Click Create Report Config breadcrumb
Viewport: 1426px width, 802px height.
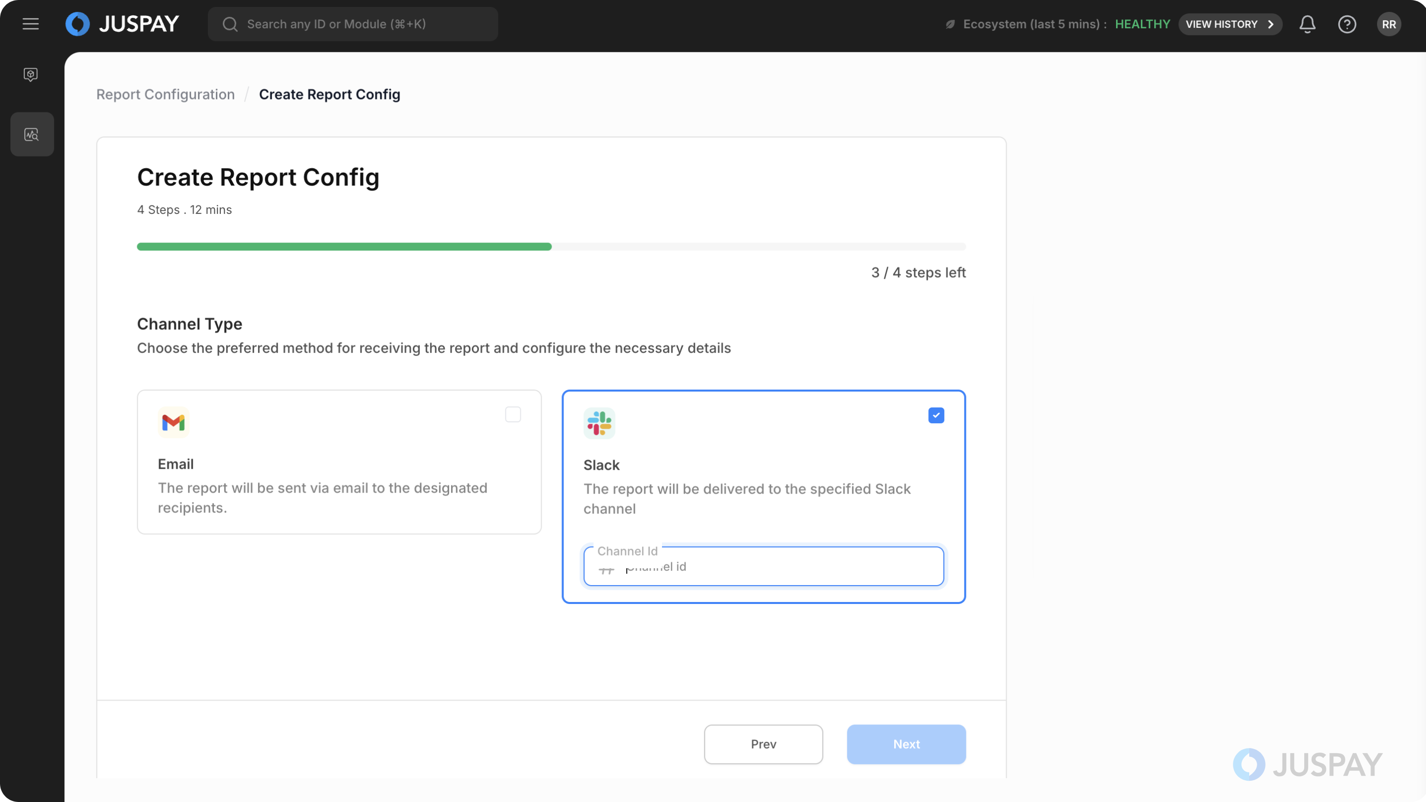329,95
